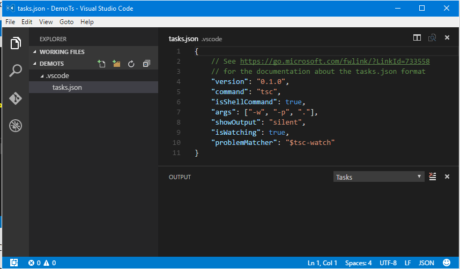This screenshot has height=269, width=460.
Task: Collapse all folders in explorer
Action: (146, 64)
